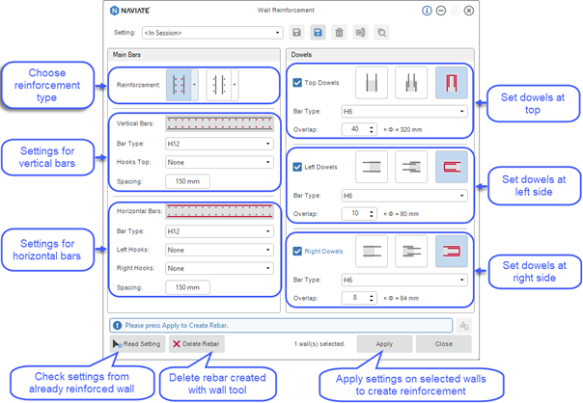Viewport: 583px width, 403px height.
Task: Pick the middle right dowel style icon
Action: point(411,251)
